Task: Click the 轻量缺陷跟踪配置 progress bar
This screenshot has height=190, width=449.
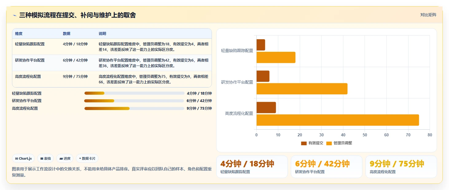Action: pos(134,93)
